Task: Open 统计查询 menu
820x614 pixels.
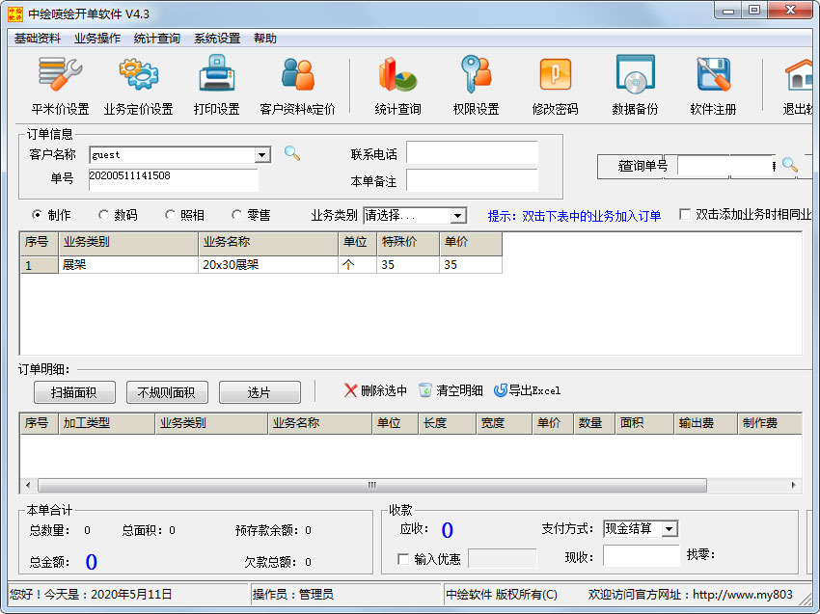Action: (157, 39)
